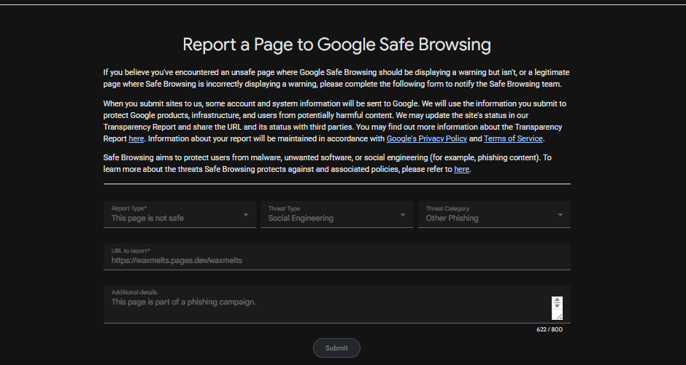Image resolution: width=686 pixels, height=365 pixels.
Task: Open the Threat Type dropdown
Action: tap(336, 214)
